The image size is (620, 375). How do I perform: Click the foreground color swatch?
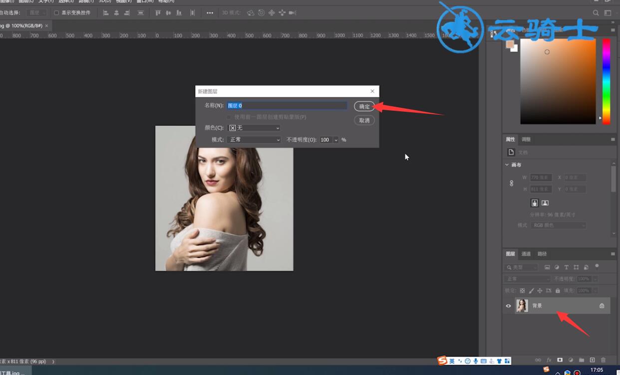click(510, 44)
